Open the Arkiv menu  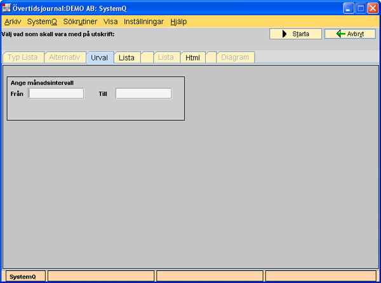(x=13, y=22)
